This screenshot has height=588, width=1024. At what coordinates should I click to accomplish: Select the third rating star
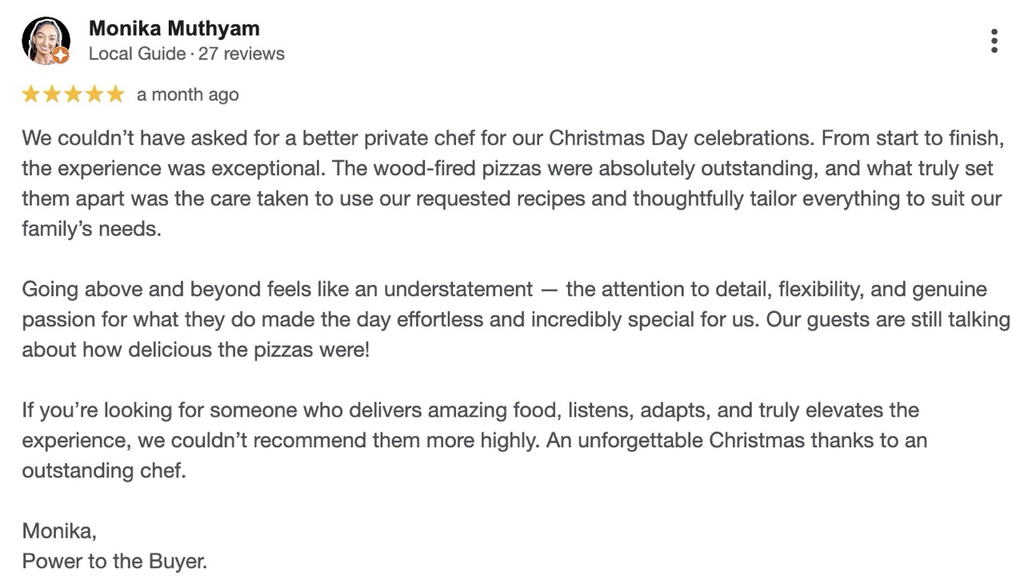(74, 94)
